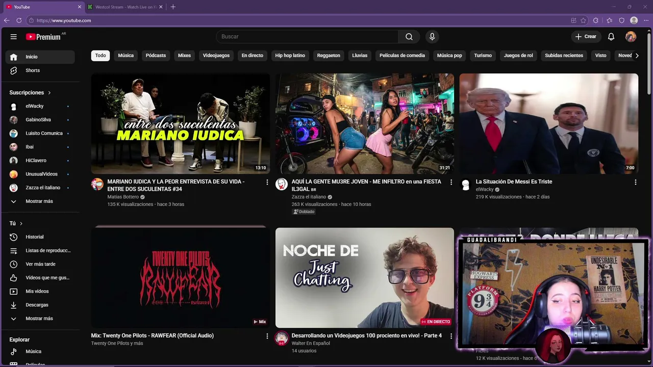Bookmark page with the star icon
653x367 pixels.
[x=583, y=20]
